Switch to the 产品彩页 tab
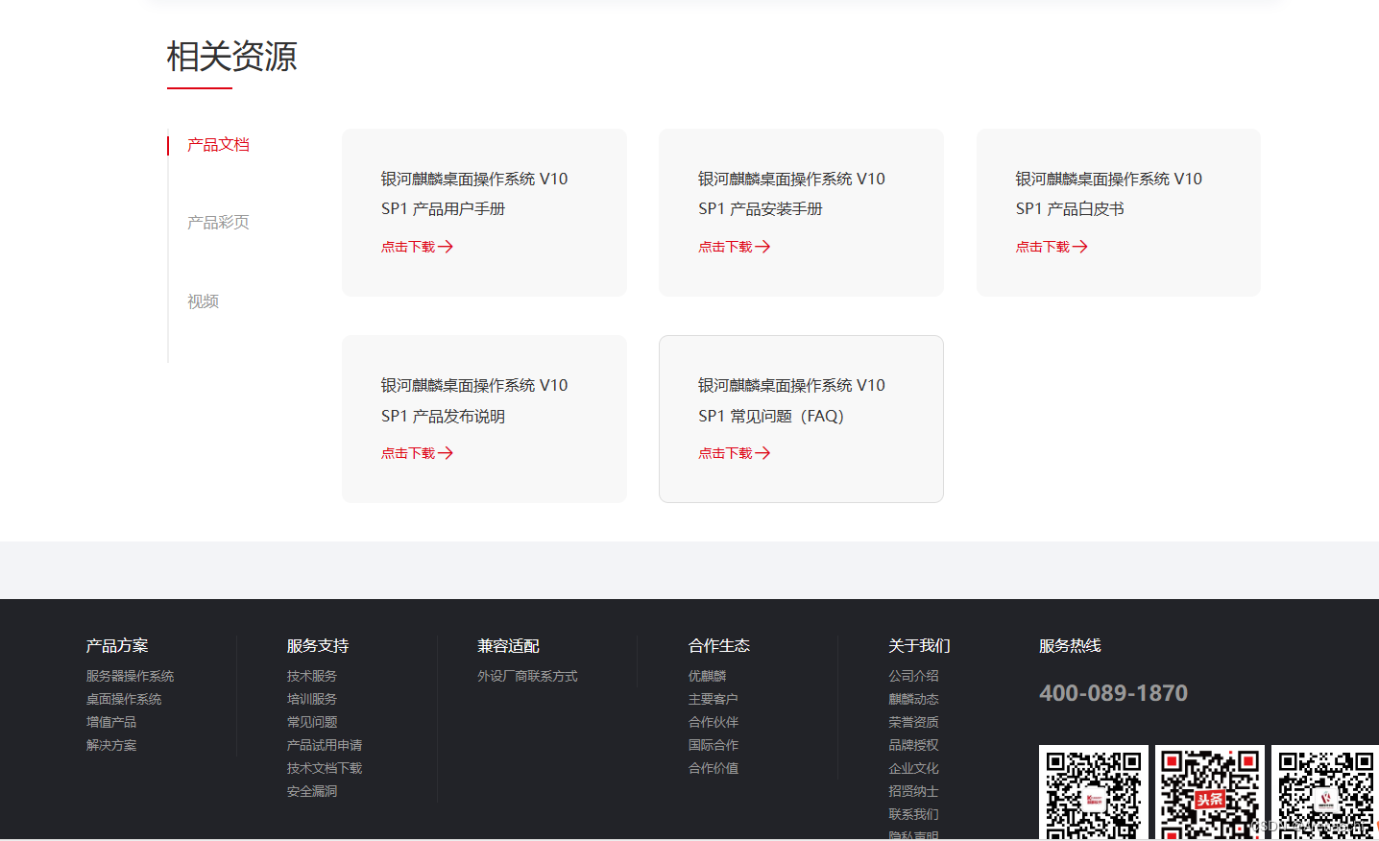Viewport: 1379px width, 841px height. point(218,223)
